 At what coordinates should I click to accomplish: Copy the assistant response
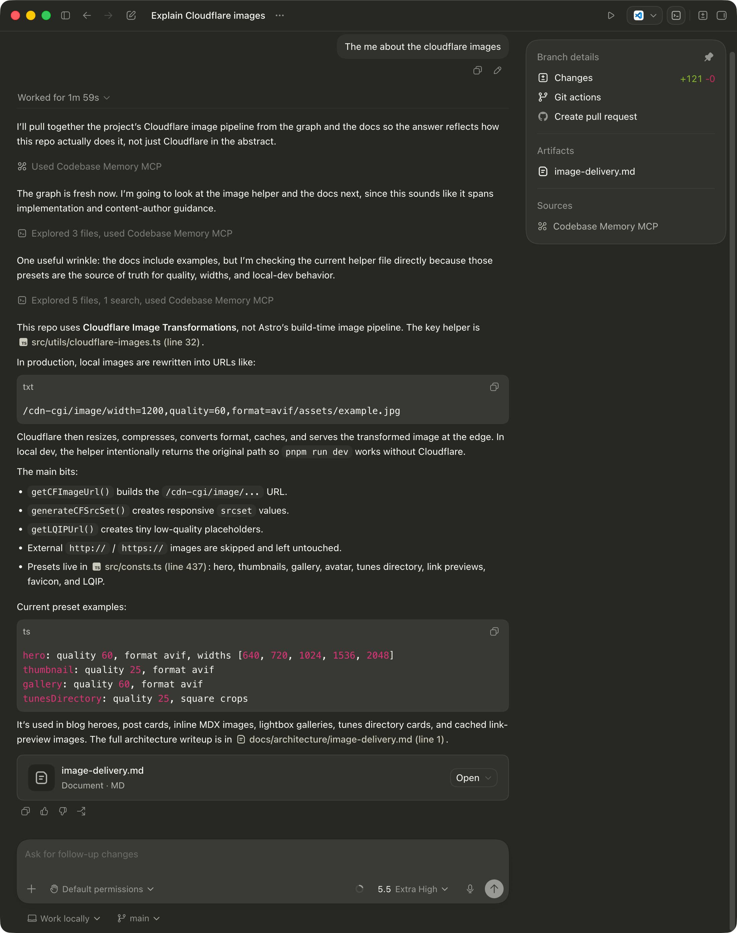coord(25,811)
